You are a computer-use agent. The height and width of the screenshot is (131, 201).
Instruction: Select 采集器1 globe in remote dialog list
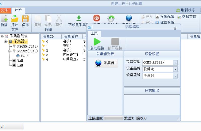click(98, 63)
